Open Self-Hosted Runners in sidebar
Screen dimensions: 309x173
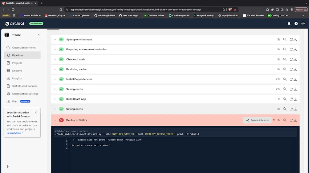[x=22, y=86]
